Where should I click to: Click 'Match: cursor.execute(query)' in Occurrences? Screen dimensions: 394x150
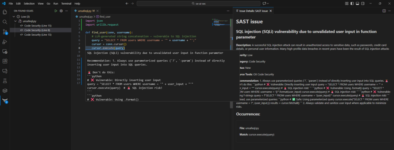click(257, 135)
